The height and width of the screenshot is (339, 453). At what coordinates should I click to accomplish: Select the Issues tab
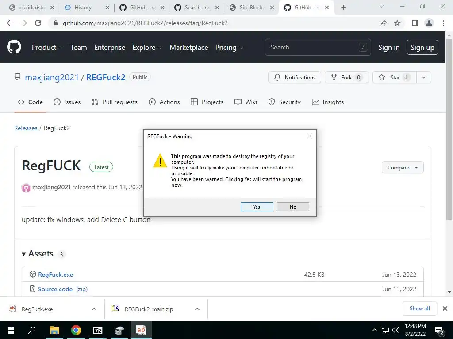click(x=67, y=102)
